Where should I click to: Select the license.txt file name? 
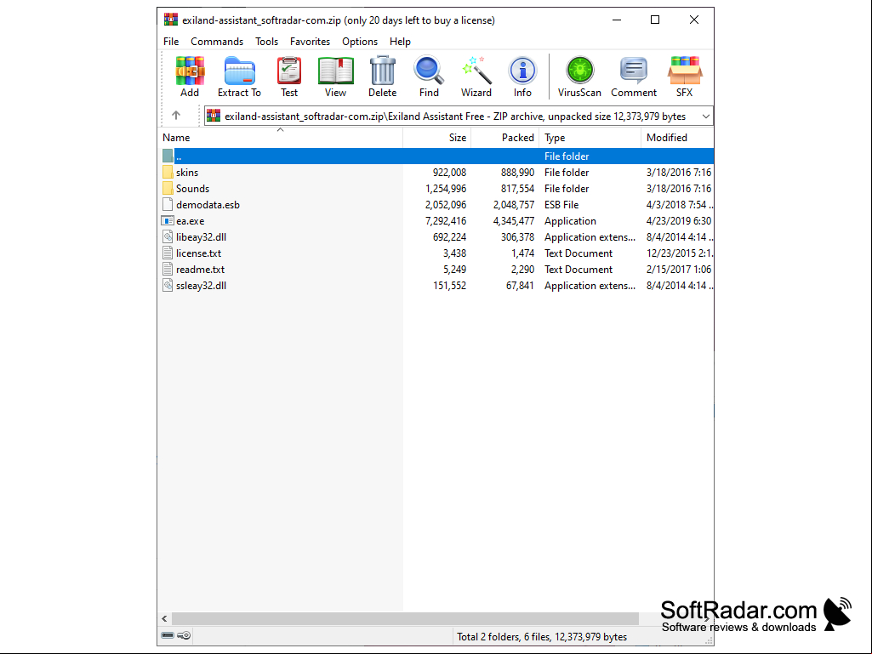198,253
